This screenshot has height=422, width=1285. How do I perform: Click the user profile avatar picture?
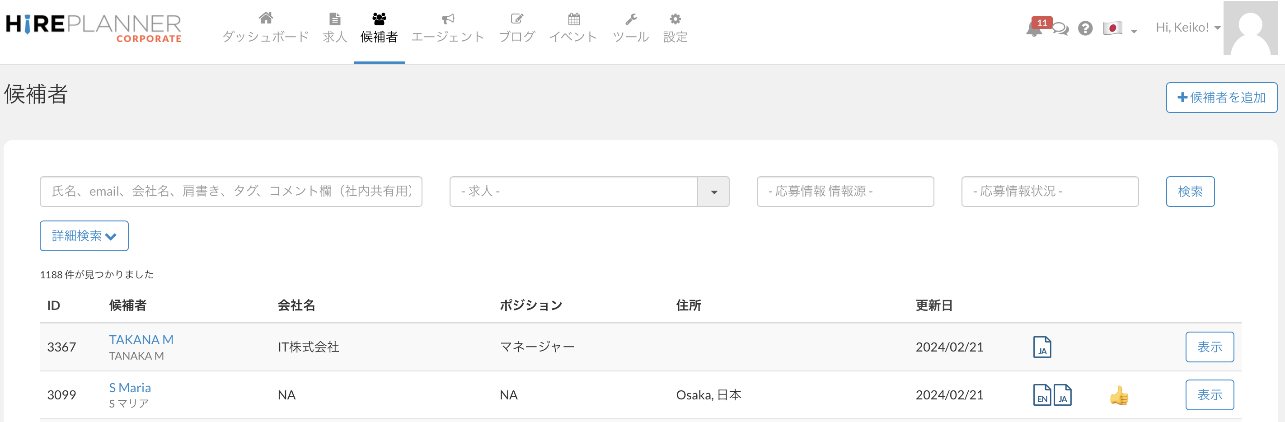tap(1250, 28)
